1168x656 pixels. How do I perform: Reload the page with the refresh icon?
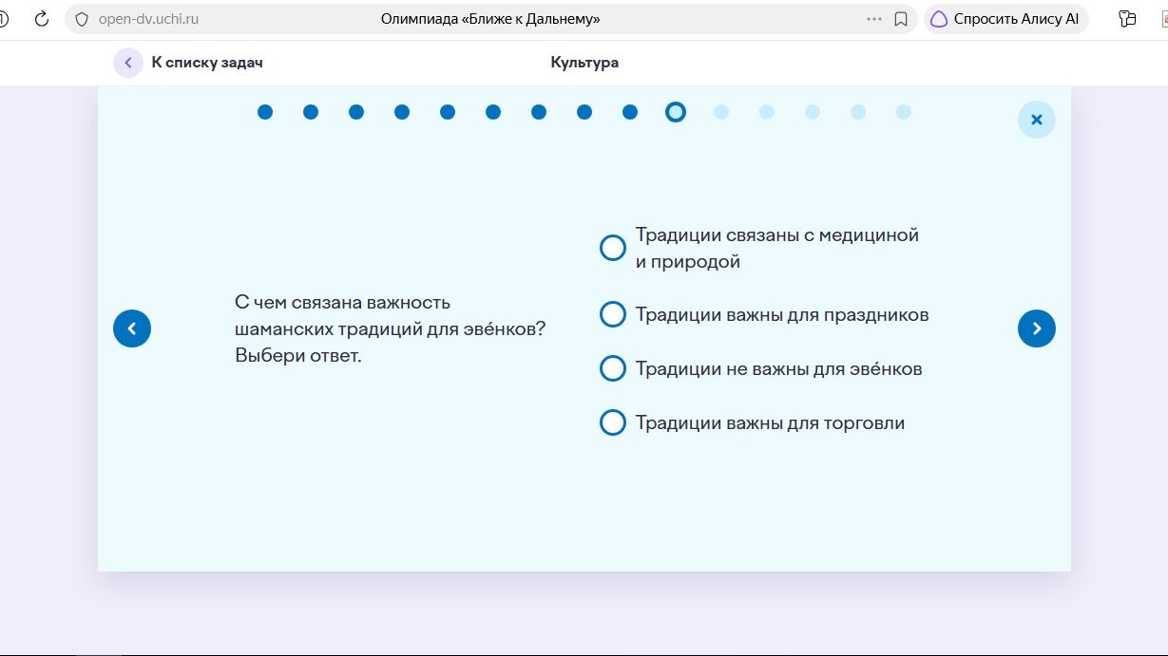pos(41,19)
